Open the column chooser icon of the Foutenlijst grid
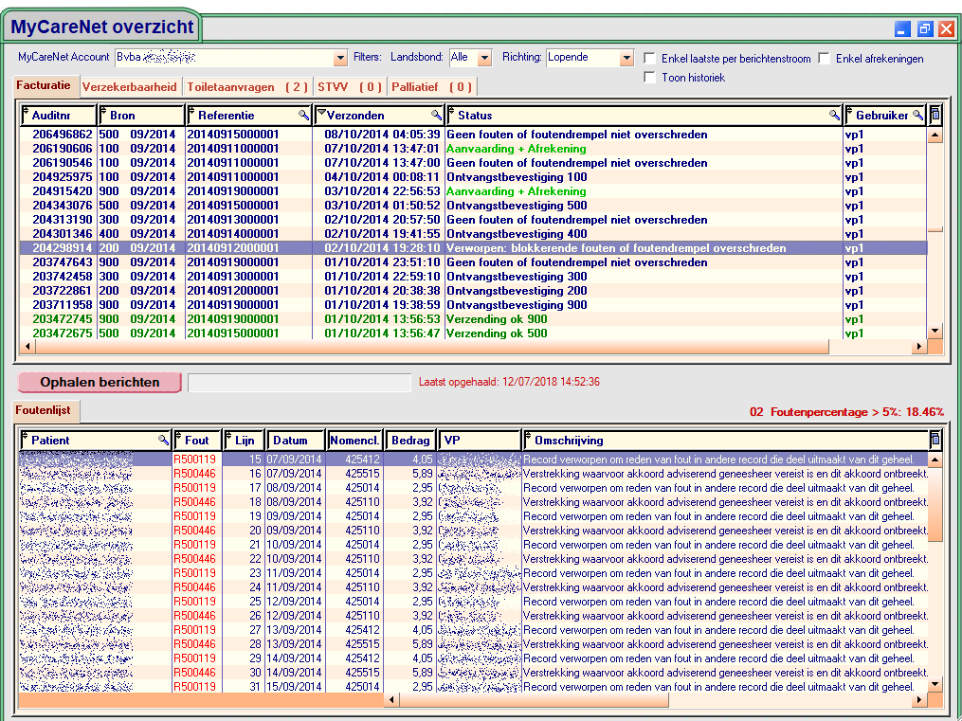The image size is (962, 721). [x=935, y=440]
